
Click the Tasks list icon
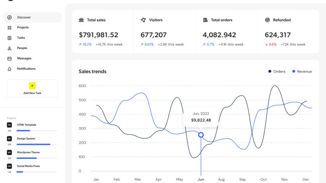tap(9, 38)
